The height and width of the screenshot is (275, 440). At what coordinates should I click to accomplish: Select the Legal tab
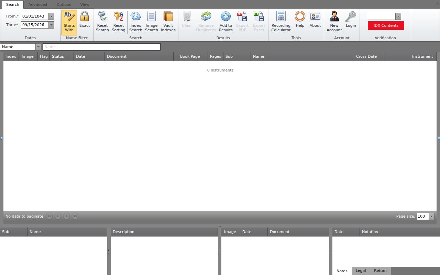coord(361,271)
